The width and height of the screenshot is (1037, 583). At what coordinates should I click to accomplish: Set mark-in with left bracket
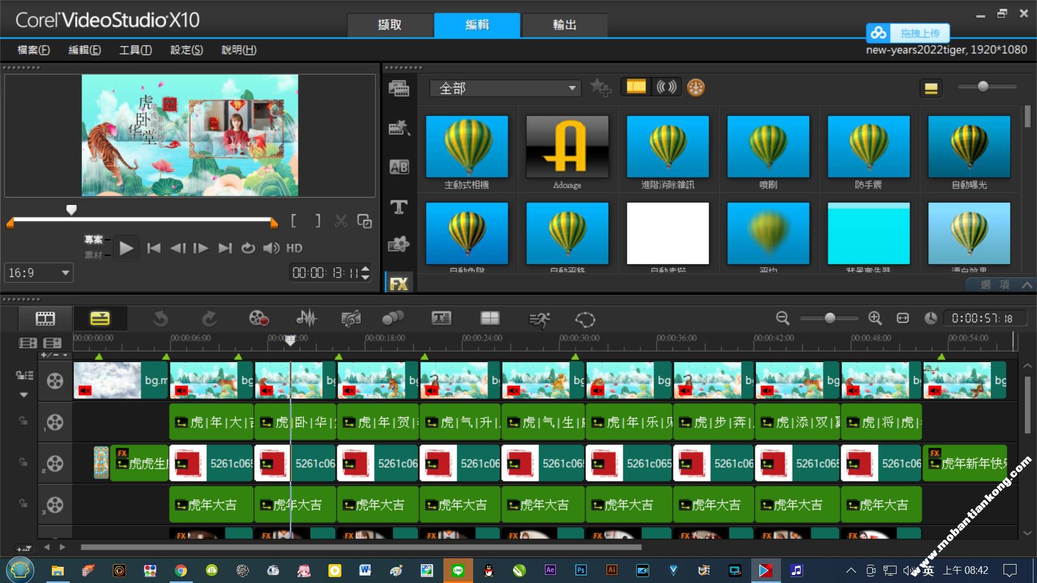click(293, 221)
